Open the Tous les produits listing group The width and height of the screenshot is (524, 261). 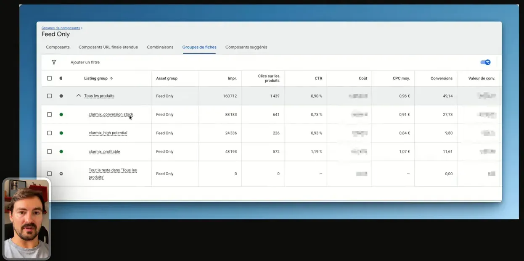pos(99,96)
